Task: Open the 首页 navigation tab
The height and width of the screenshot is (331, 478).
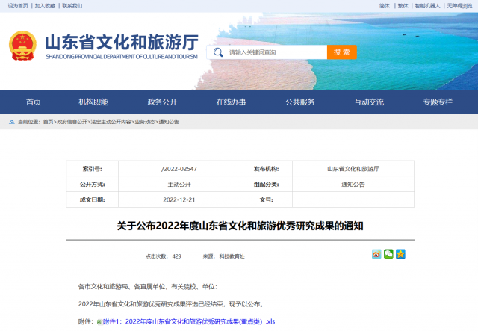Action: point(34,102)
